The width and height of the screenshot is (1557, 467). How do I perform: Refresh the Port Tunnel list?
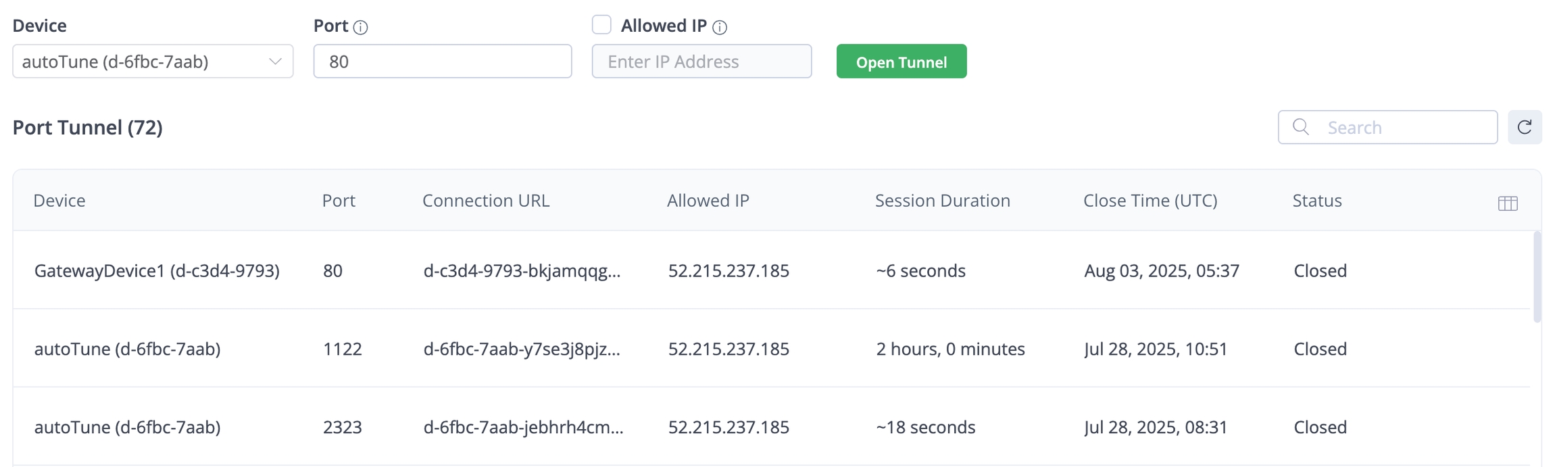[1524, 127]
